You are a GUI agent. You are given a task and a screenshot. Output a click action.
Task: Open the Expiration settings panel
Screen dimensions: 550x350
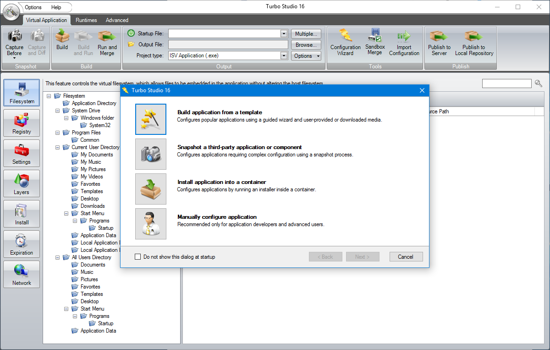coord(21,244)
